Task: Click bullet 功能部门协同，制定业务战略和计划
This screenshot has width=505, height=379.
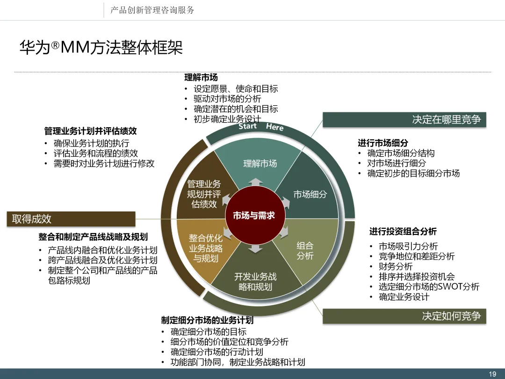Action: [238, 362]
